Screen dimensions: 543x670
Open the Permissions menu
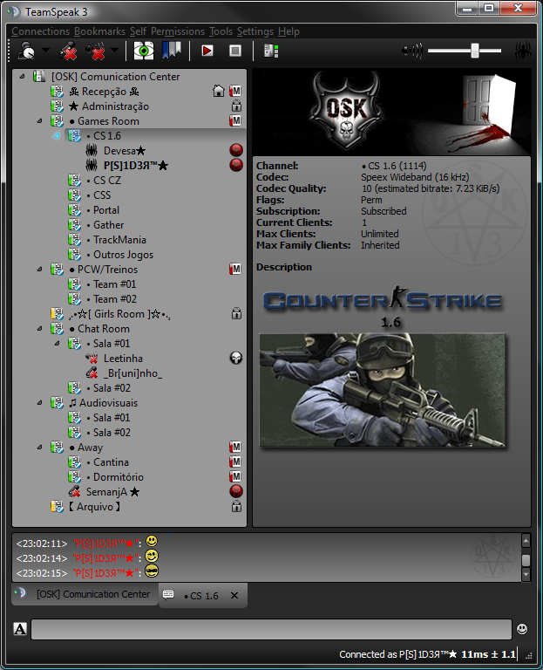178,31
